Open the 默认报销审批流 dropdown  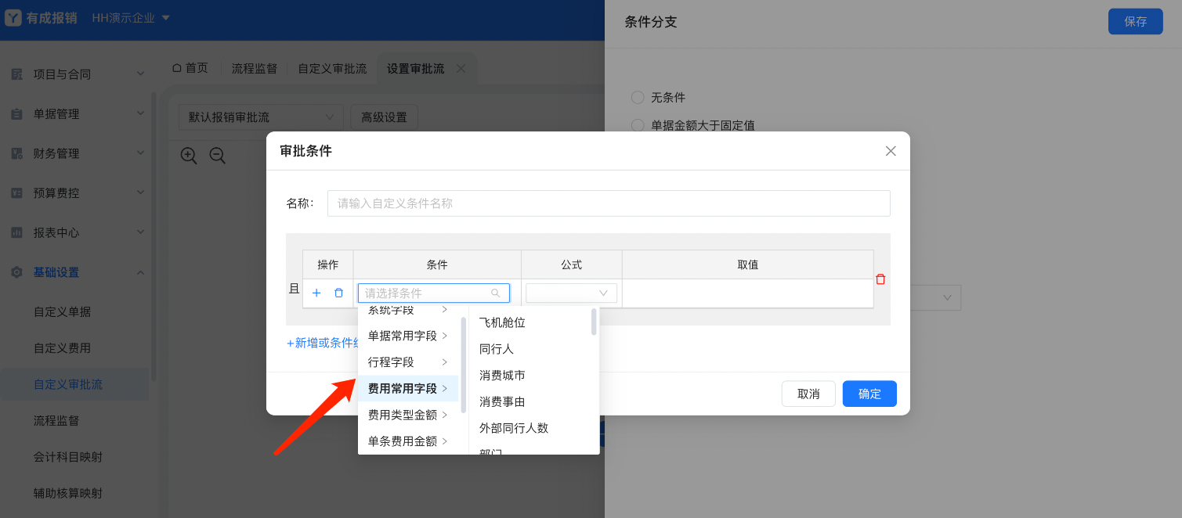coord(260,117)
